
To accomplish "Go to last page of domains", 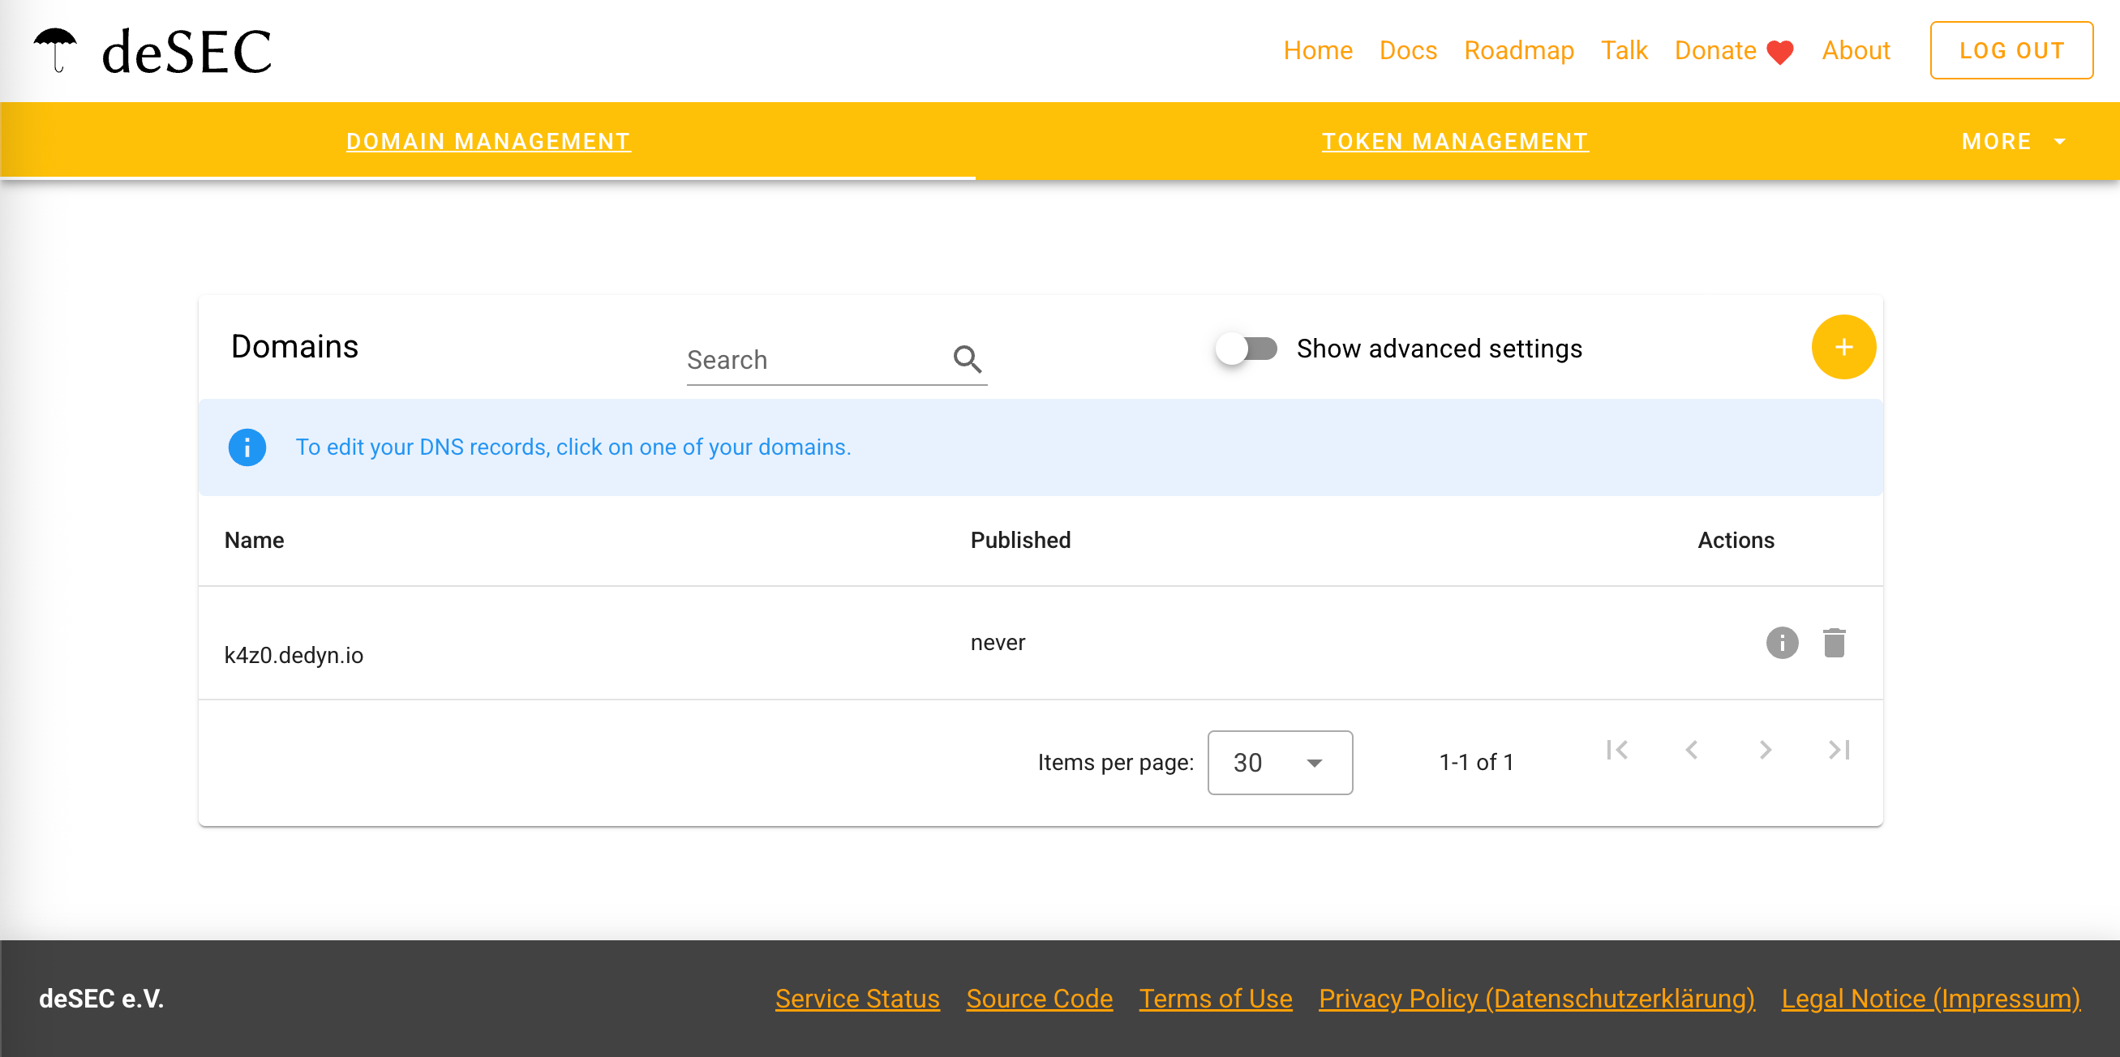I will tap(1839, 750).
